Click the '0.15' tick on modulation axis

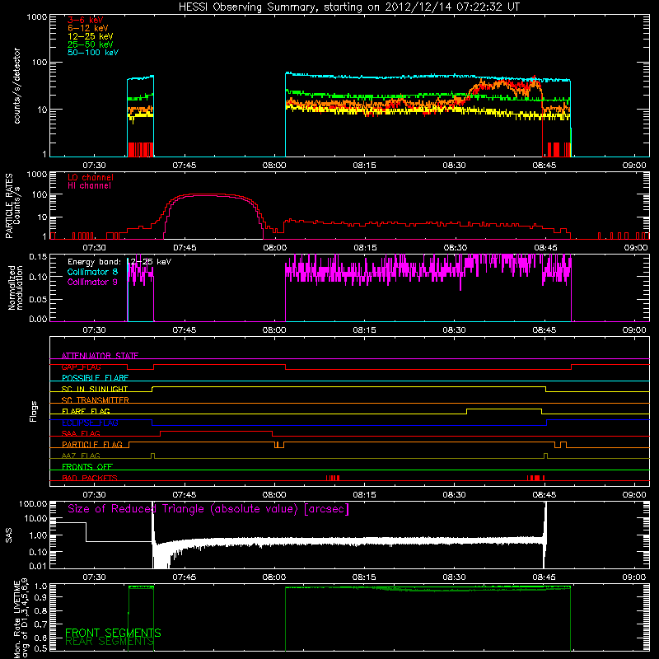(x=38, y=256)
